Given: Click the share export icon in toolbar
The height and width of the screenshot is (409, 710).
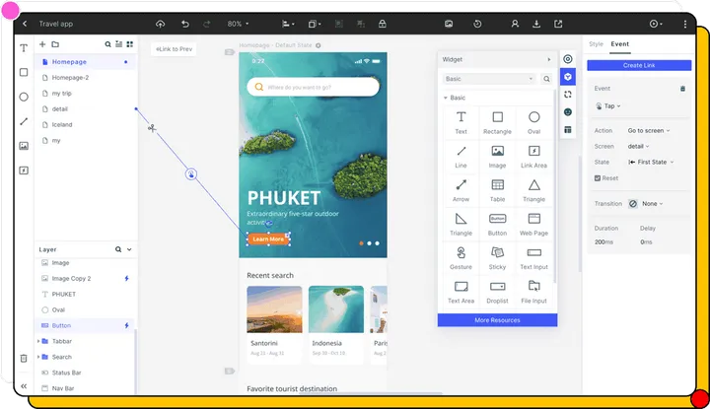Looking at the screenshot, I should [558, 24].
